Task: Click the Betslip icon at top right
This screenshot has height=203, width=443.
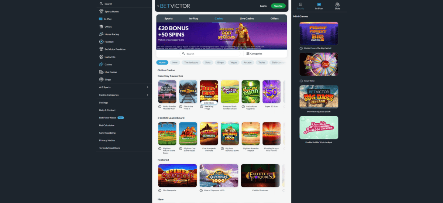Action: coord(301,4)
